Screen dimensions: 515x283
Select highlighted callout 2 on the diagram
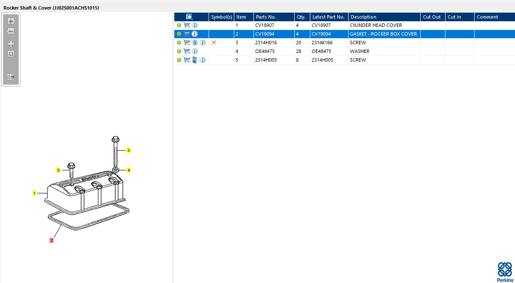coord(52,240)
